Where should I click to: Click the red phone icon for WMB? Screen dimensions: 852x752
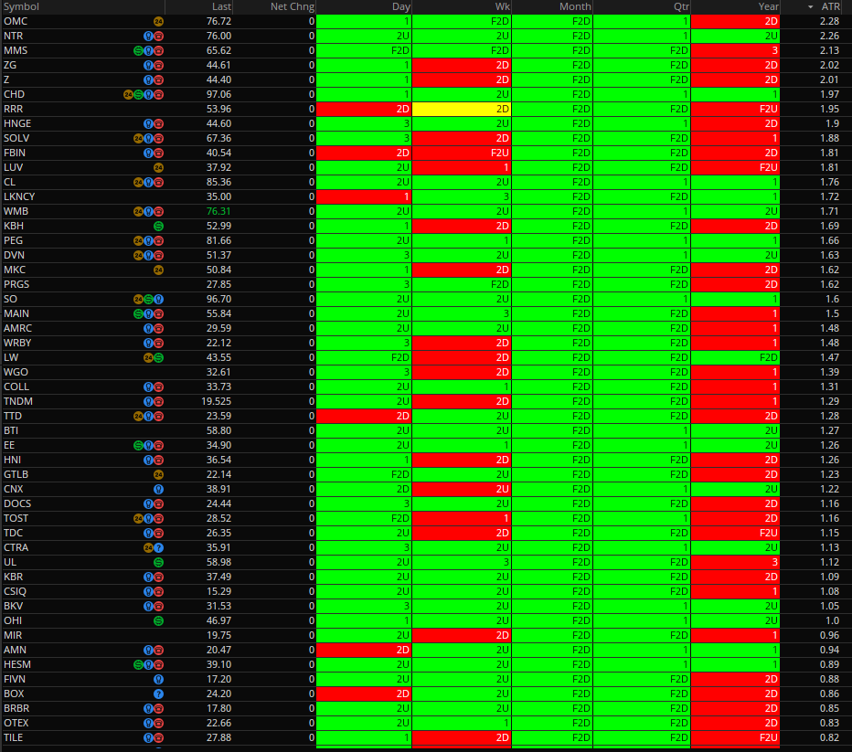[x=158, y=212]
